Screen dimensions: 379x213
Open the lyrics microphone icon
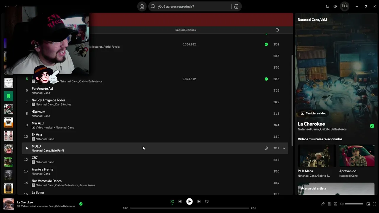click(x=323, y=204)
